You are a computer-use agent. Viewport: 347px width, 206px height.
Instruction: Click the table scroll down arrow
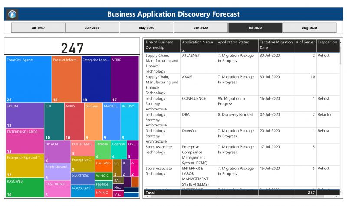point(340,191)
